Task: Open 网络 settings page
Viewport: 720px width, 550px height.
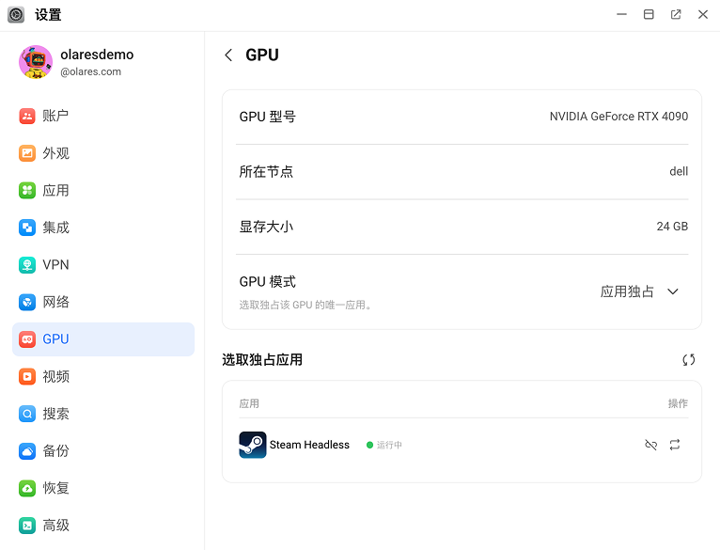Action: pyautogui.click(x=103, y=302)
